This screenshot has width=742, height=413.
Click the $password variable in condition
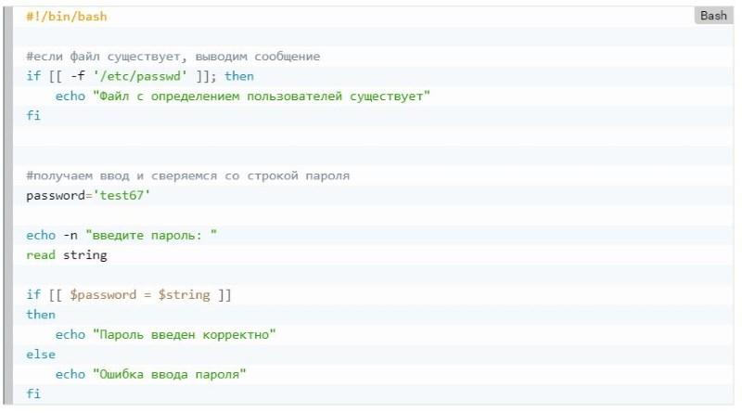click(x=103, y=295)
